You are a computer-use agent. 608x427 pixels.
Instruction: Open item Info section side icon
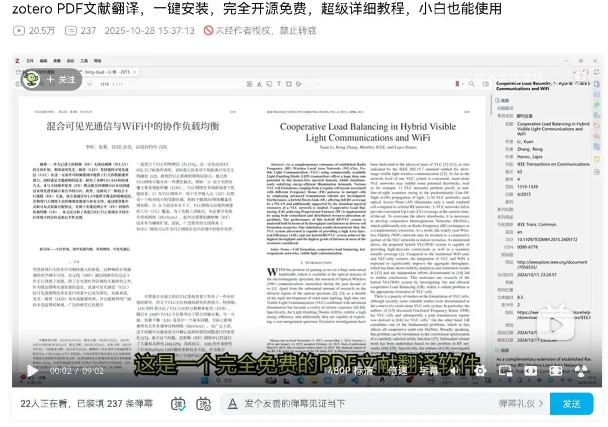click(x=597, y=84)
